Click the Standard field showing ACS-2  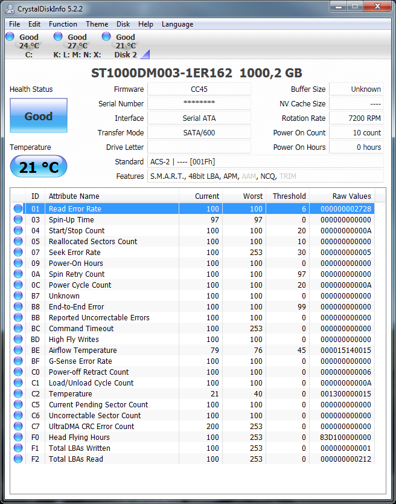(265, 161)
